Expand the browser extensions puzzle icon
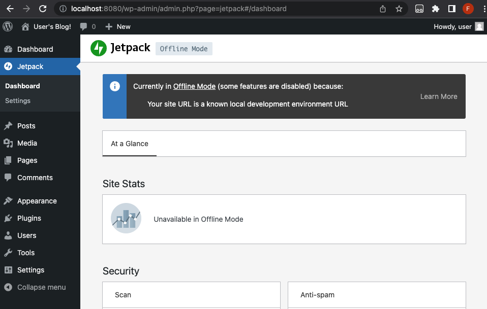This screenshot has height=309, width=487. coord(437,9)
